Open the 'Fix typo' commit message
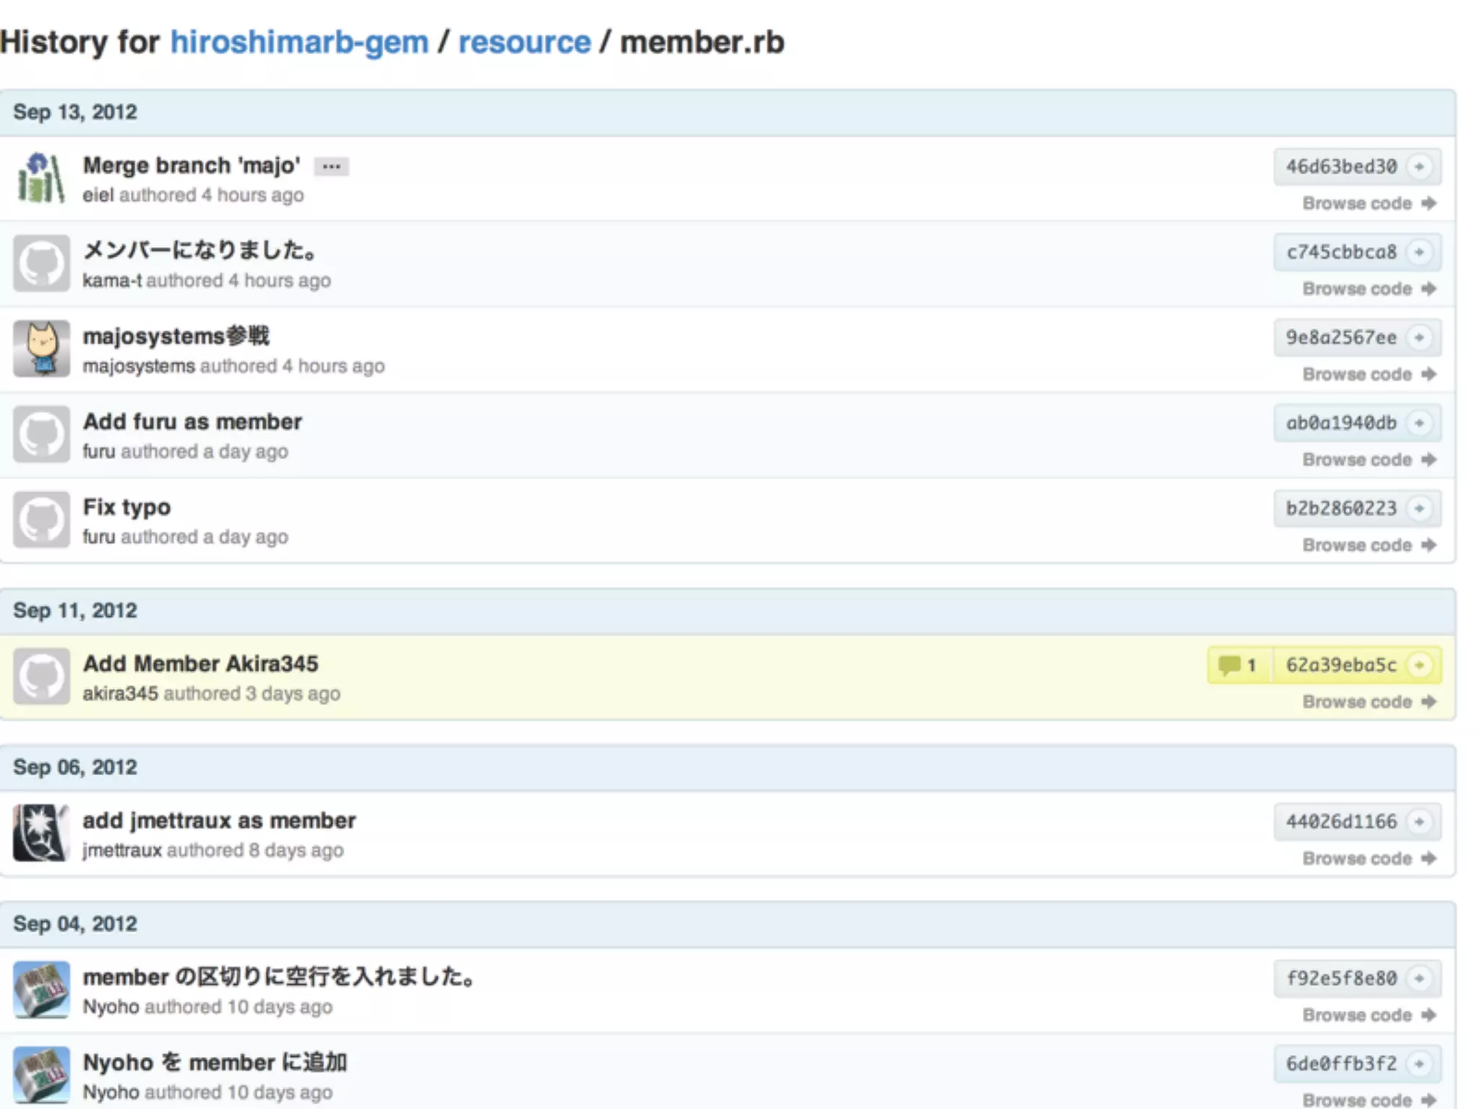Image resolution: width=1479 pixels, height=1109 pixels. [126, 507]
